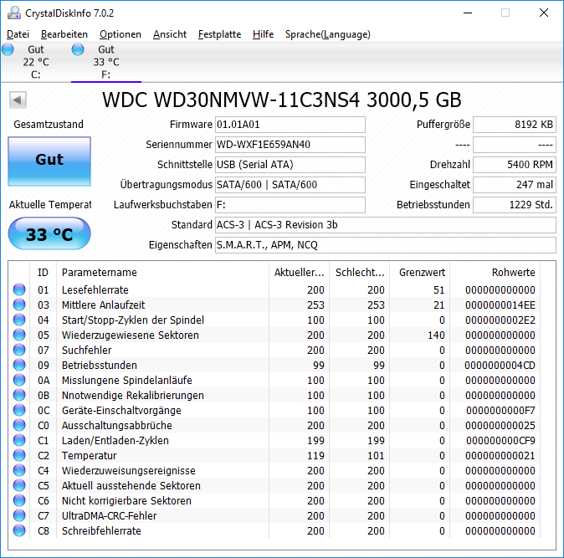Click the Aktueller... column header
Screen dimensions: 564x558
300,273
